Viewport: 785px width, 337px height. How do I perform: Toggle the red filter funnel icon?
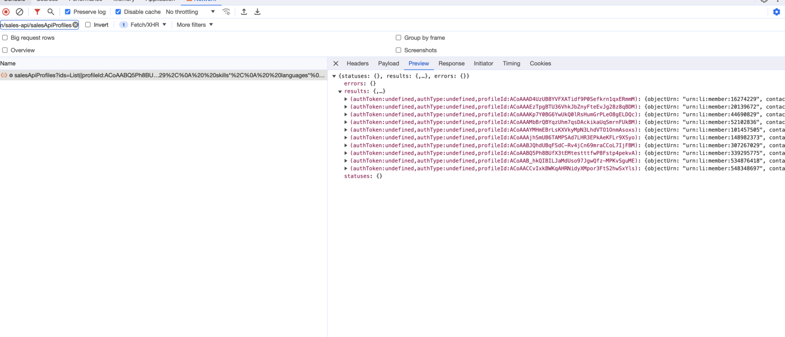(37, 12)
